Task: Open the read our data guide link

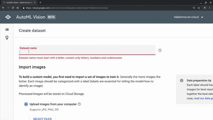Action: [203, 98]
